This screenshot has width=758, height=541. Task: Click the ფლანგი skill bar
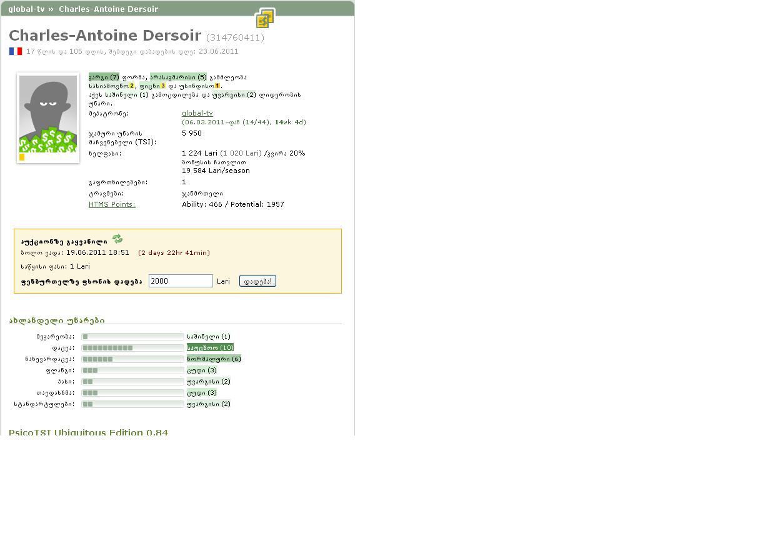[132, 370]
